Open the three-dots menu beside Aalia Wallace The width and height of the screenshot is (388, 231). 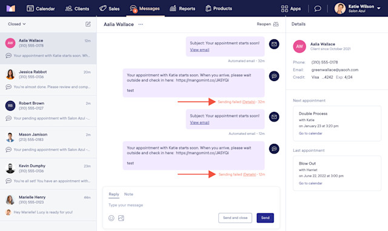click(141, 24)
